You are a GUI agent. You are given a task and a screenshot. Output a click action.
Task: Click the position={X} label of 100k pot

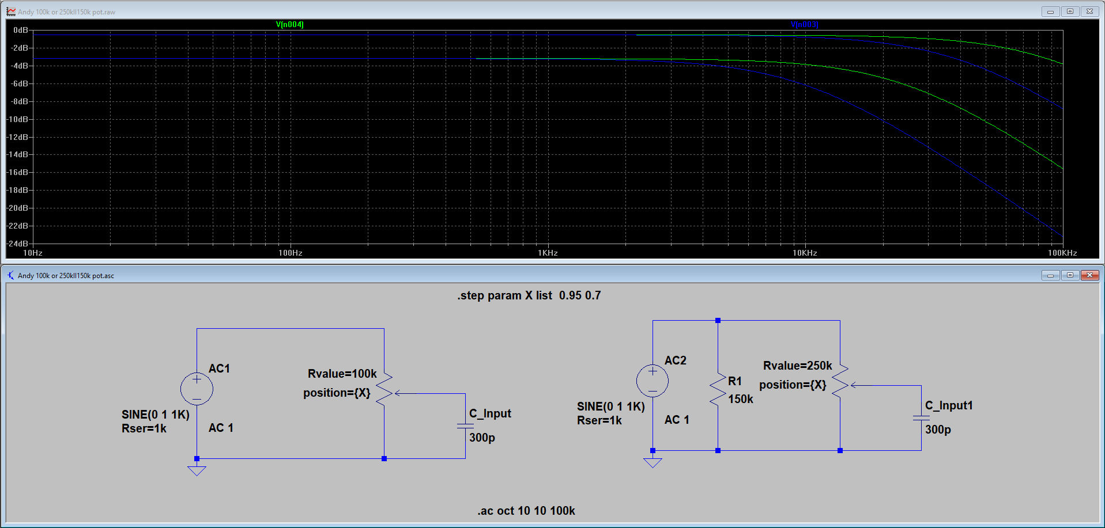pos(337,393)
